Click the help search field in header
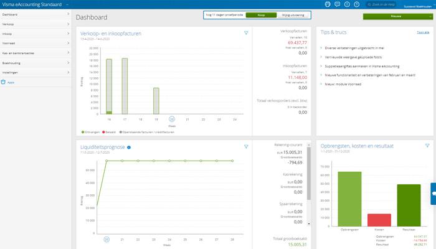 point(382,4)
